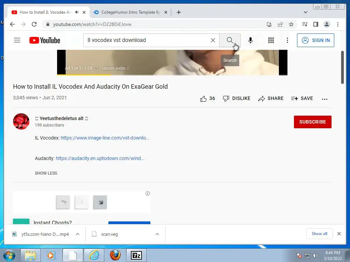The height and width of the screenshot is (262, 350).
Task: Click the install app icon in address bar
Action: point(269,24)
